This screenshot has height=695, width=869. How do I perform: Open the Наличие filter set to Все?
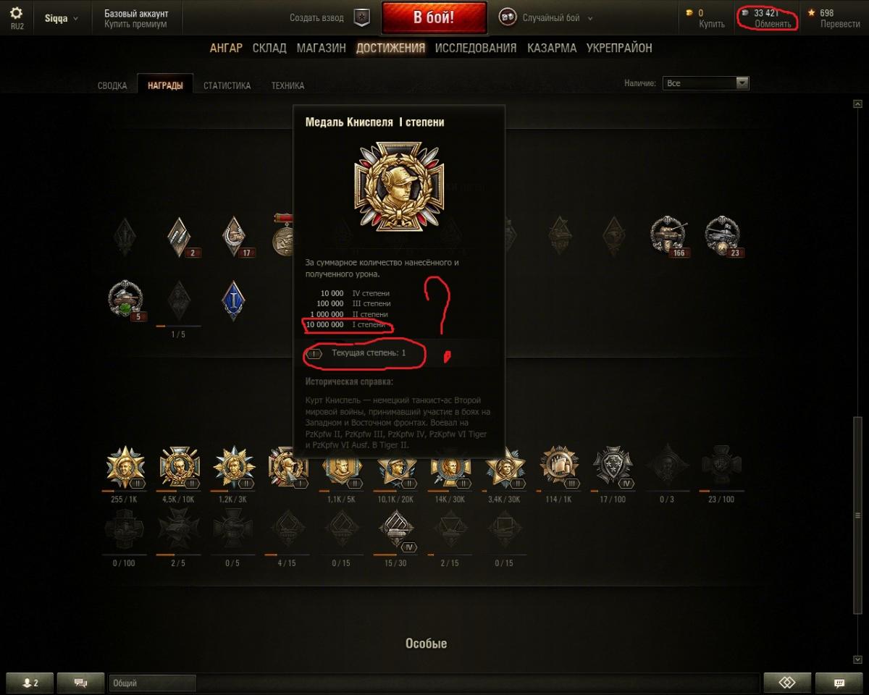coord(705,83)
